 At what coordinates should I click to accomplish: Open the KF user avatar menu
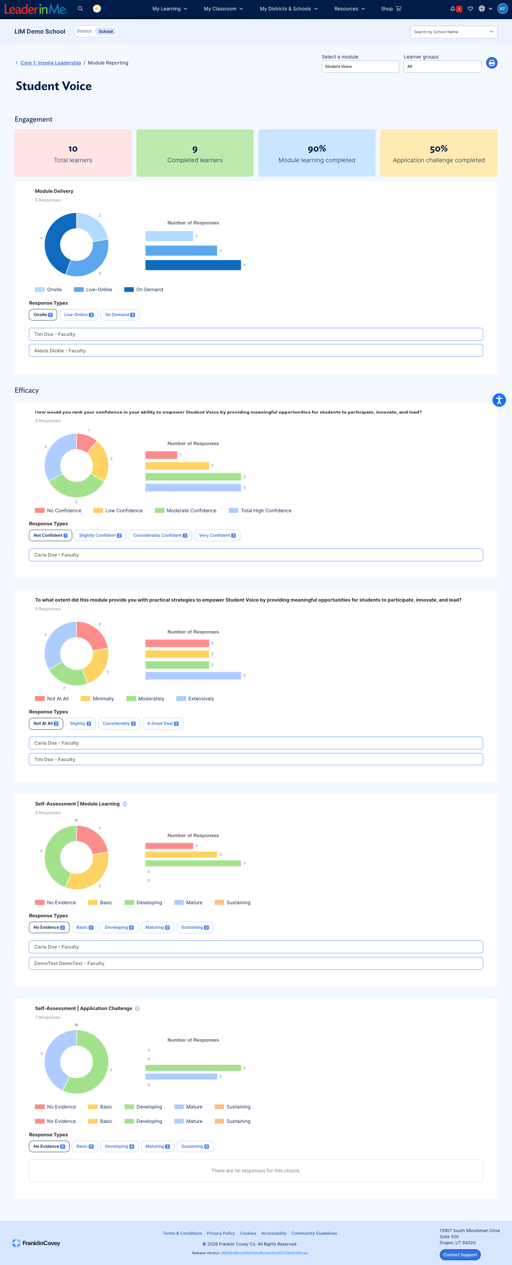coord(502,8)
